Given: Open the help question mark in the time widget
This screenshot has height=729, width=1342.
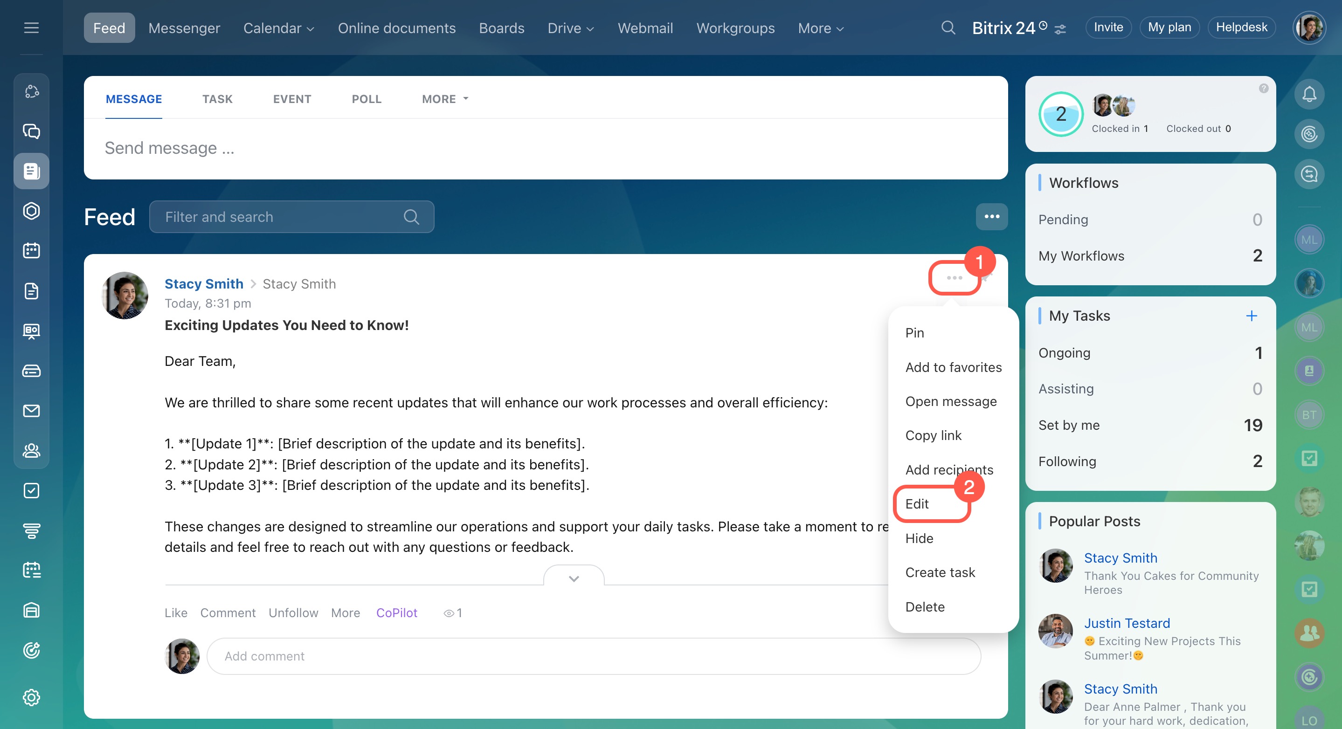Looking at the screenshot, I should [1263, 89].
